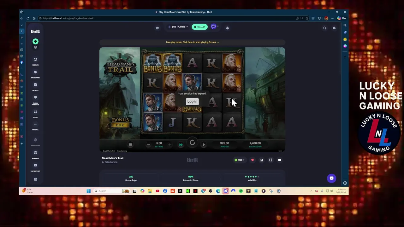Open Promotions in the sidebar

[x=35, y=142]
